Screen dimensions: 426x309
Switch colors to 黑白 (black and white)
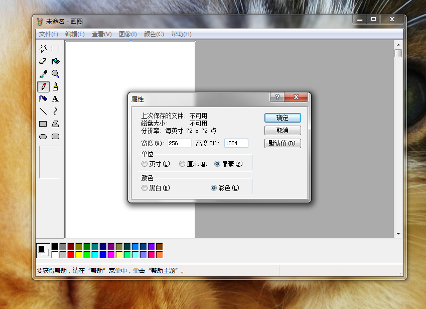(156, 188)
